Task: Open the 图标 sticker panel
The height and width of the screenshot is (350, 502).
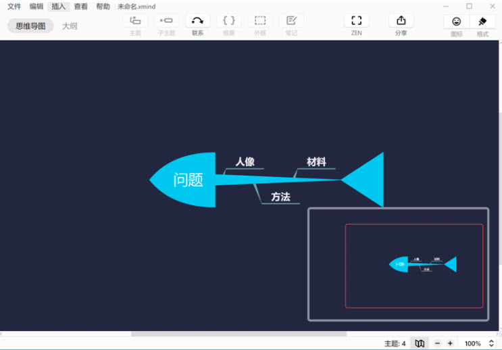Action: pos(457,22)
